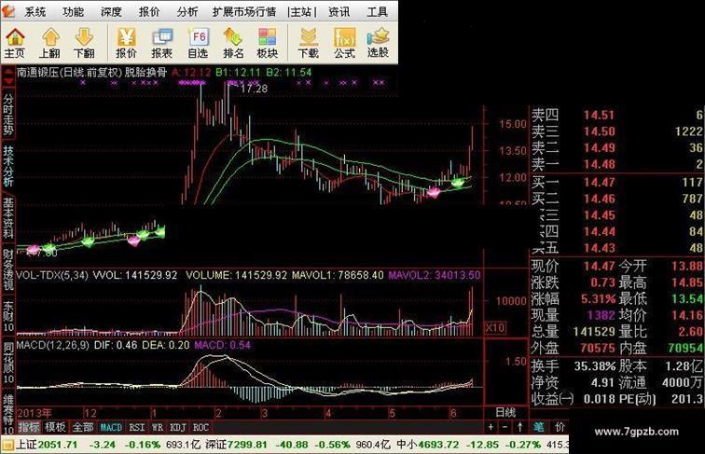The height and width of the screenshot is (454, 705).
Task: Click the 卖一 price 14.48
Action: [599, 164]
